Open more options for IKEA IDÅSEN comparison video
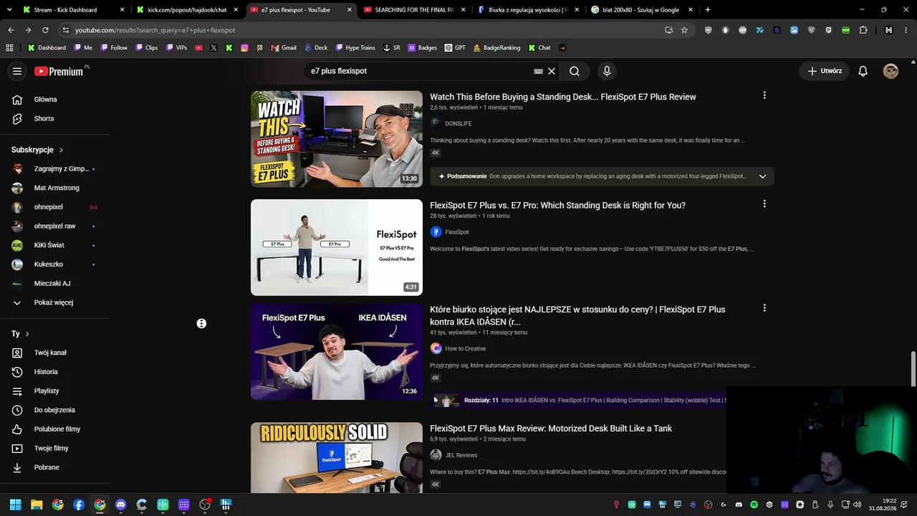Screen dimensions: 917x516 coord(764,308)
